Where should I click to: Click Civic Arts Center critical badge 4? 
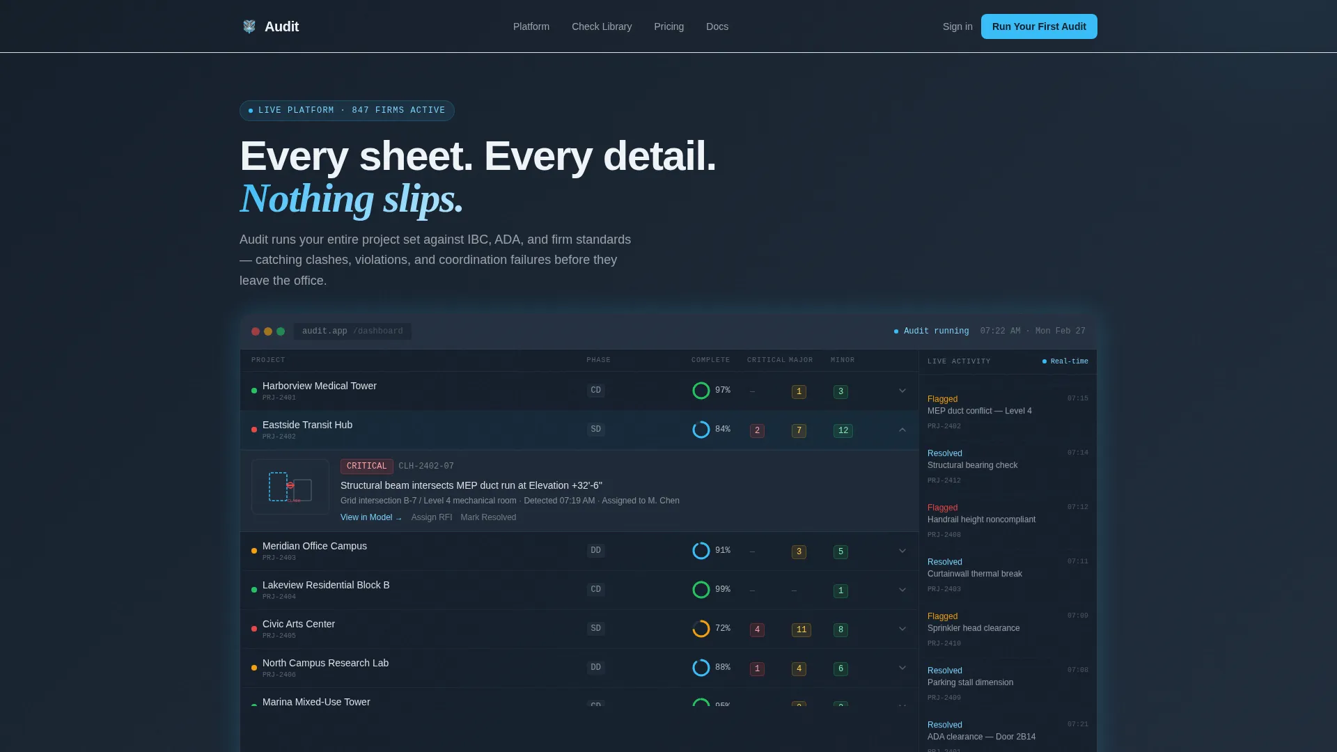tap(757, 630)
